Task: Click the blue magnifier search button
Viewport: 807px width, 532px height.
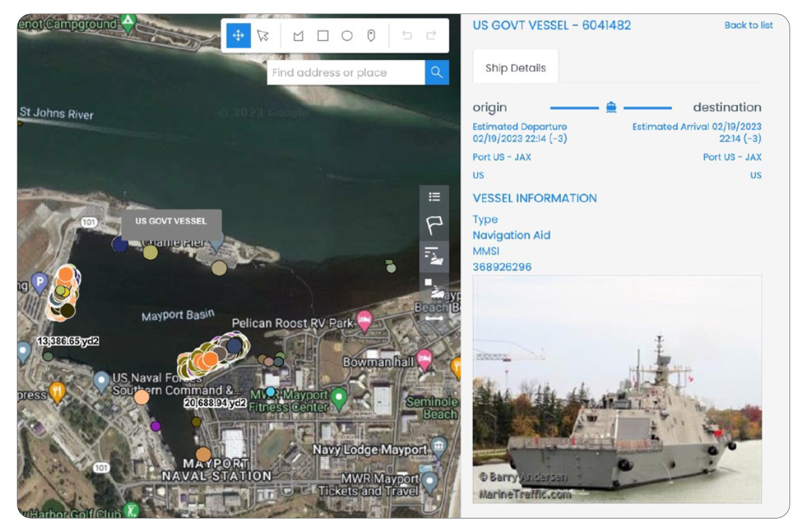Action: click(436, 72)
